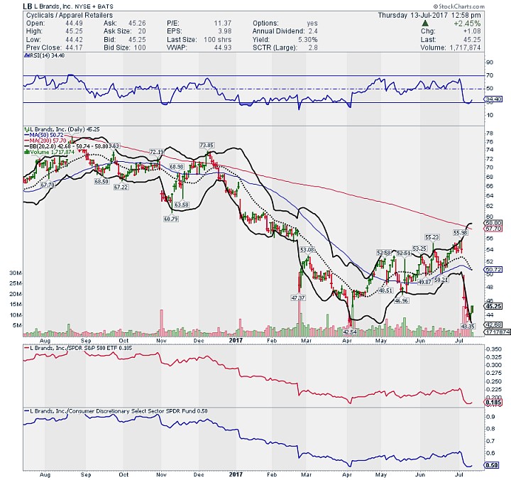The image size is (511, 480).
Task: Click the Open value 44.49
Action: (x=74, y=23)
